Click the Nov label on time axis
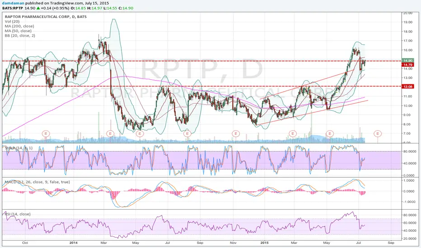Image resolution: width=421 pixels, height=248 pixels. [233, 243]
